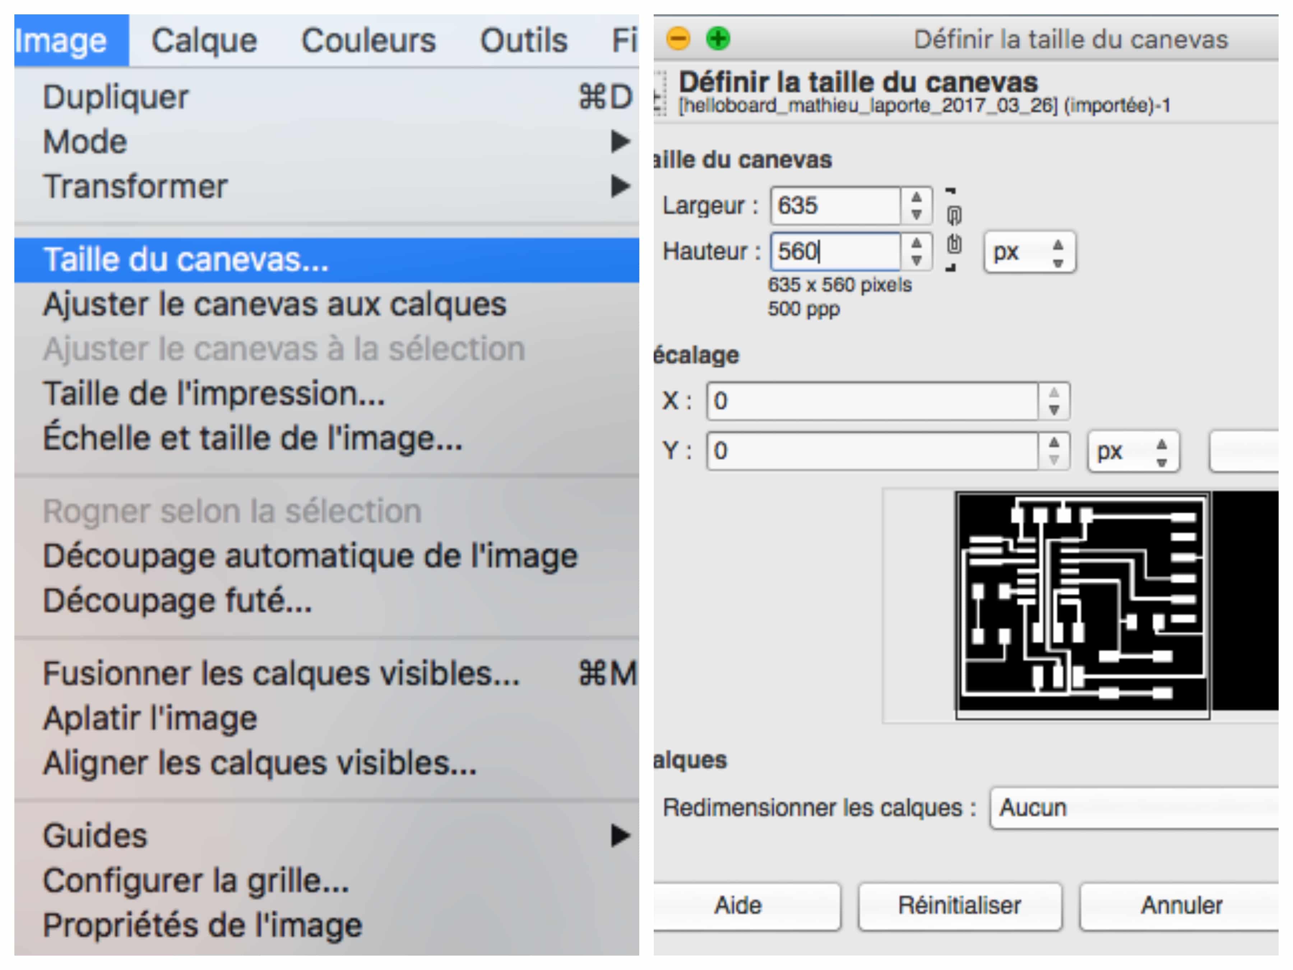
Task: Decrease X offset with down arrow
Action: (1054, 410)
